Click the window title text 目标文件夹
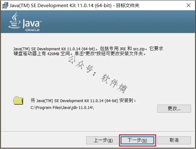Viewport: 196px width, 149px height. click(128, 5)
